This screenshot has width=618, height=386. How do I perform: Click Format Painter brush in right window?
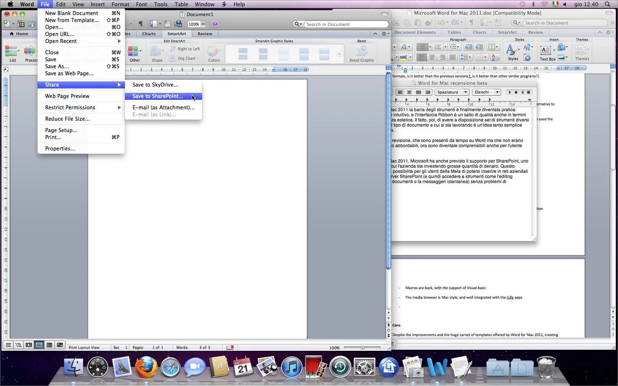pyautogui.click(x=428, y=23)
